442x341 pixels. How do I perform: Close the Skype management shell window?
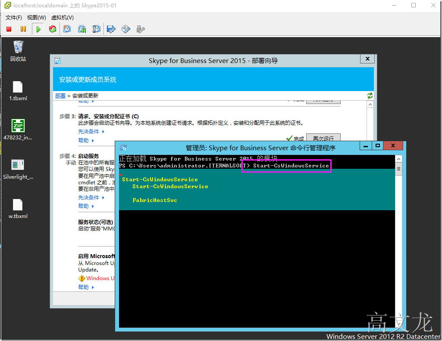click(393, 145)
